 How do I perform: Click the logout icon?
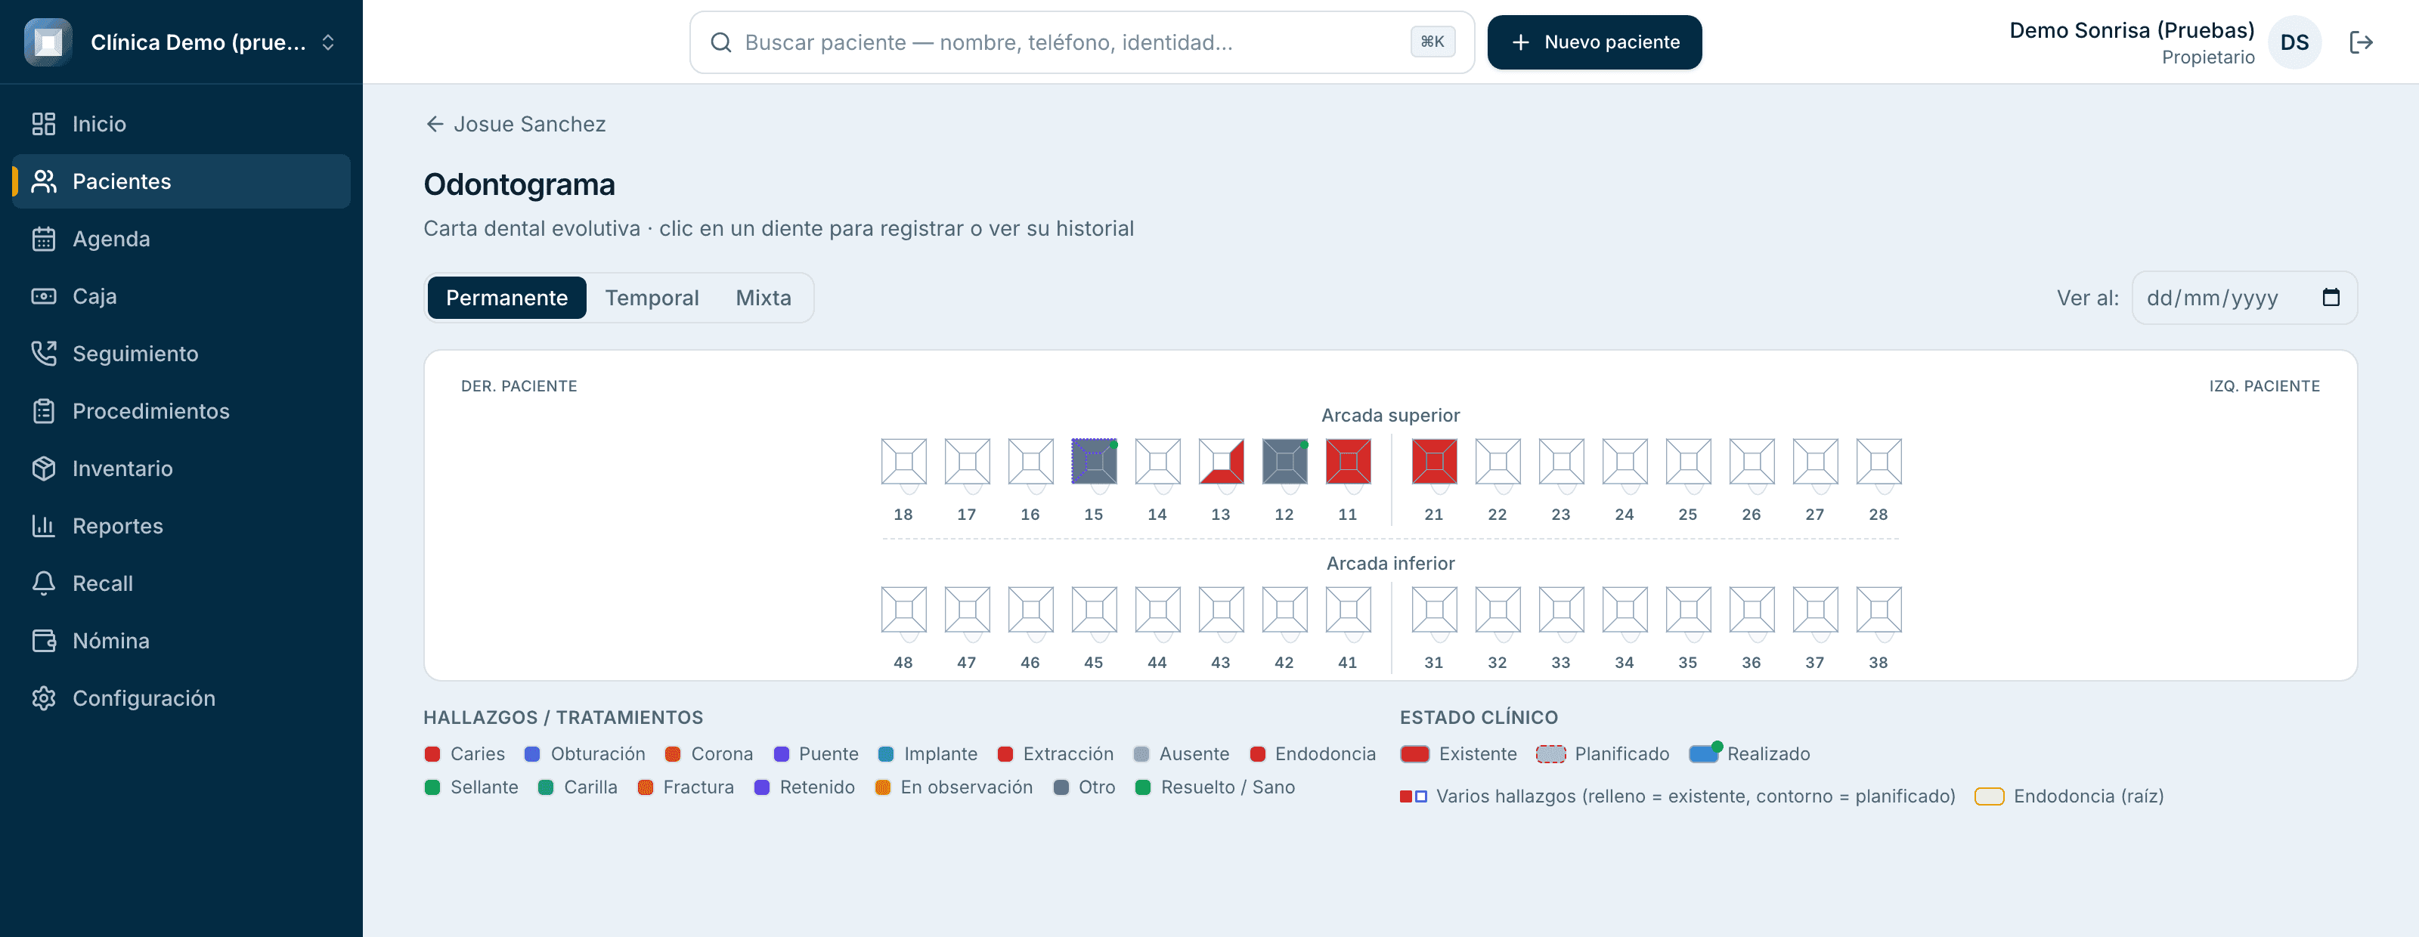coord(2361,42)
